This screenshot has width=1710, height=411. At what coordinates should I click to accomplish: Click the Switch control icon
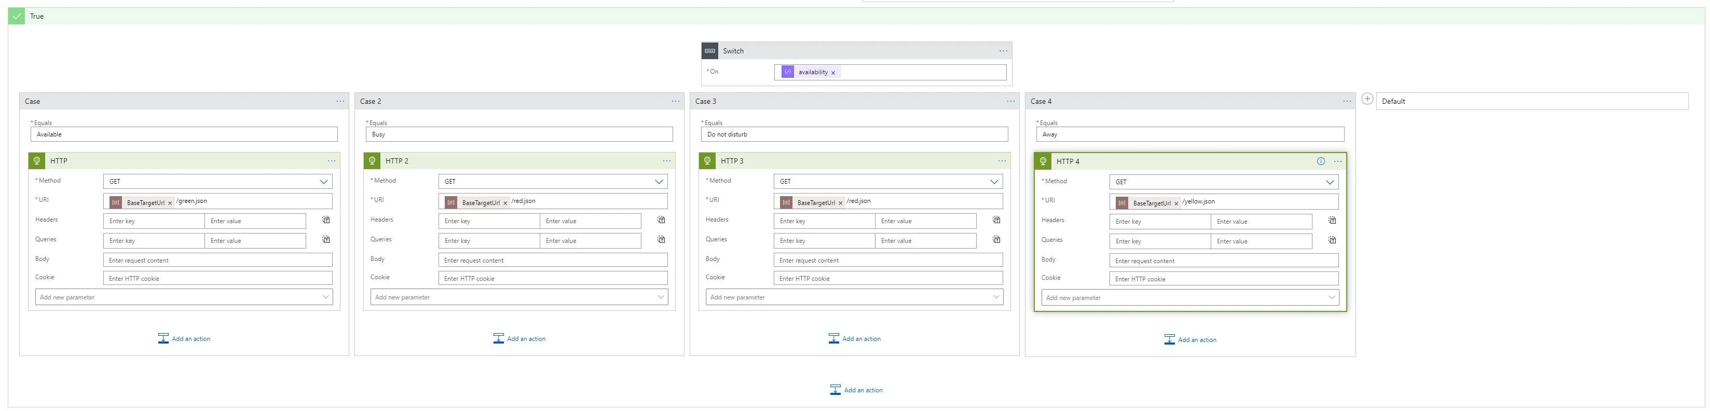click(x=710, y=51)
